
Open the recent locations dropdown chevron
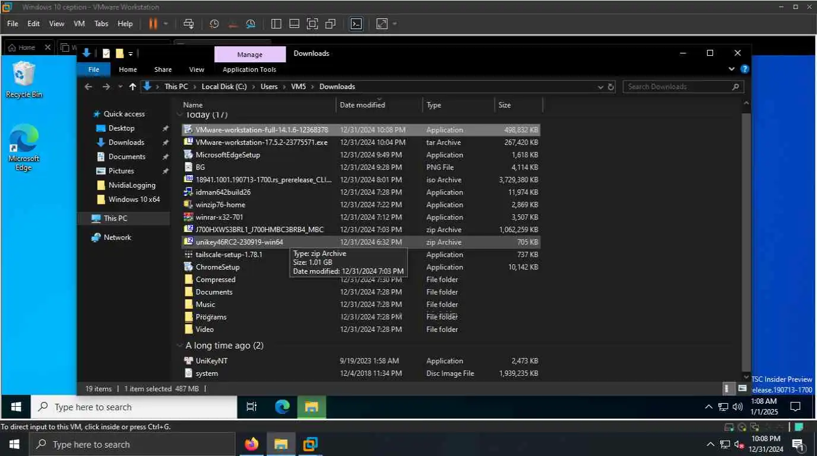pos(120,87)
